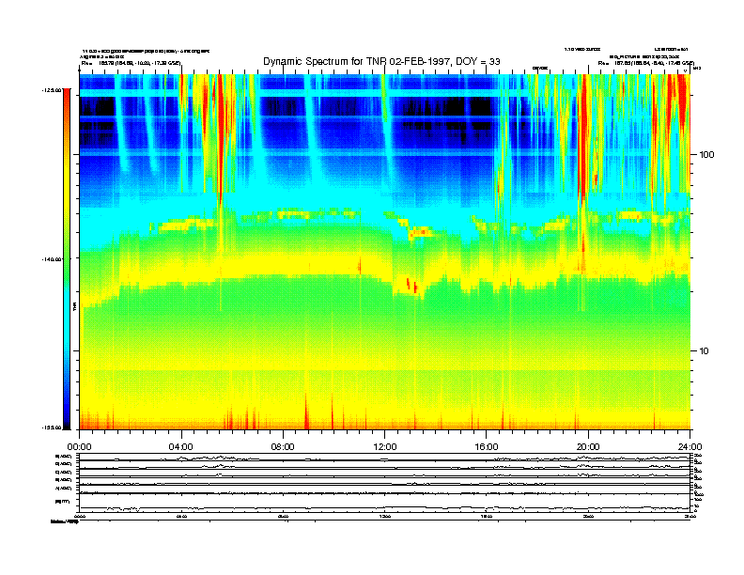The height and width of the screenshot is (575, 744).
Task: Click the '100' frequency axis label
Action: coord(706,155)
